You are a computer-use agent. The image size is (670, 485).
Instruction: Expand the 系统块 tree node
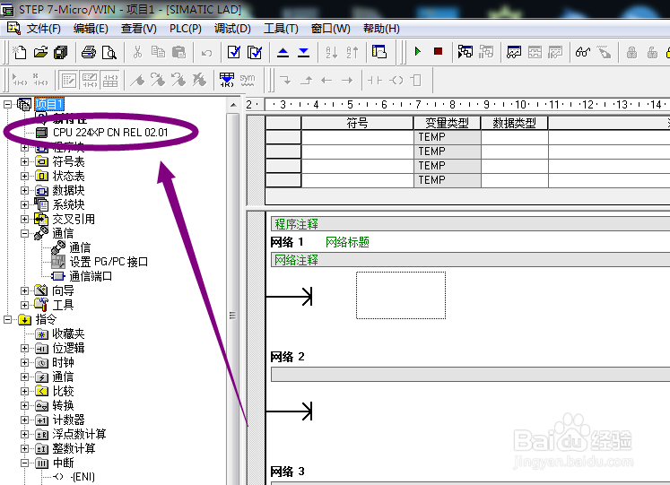[x=25, y=205]
